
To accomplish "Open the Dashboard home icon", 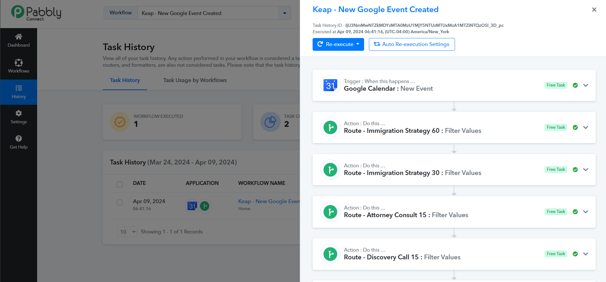I will tap(19, 37).
